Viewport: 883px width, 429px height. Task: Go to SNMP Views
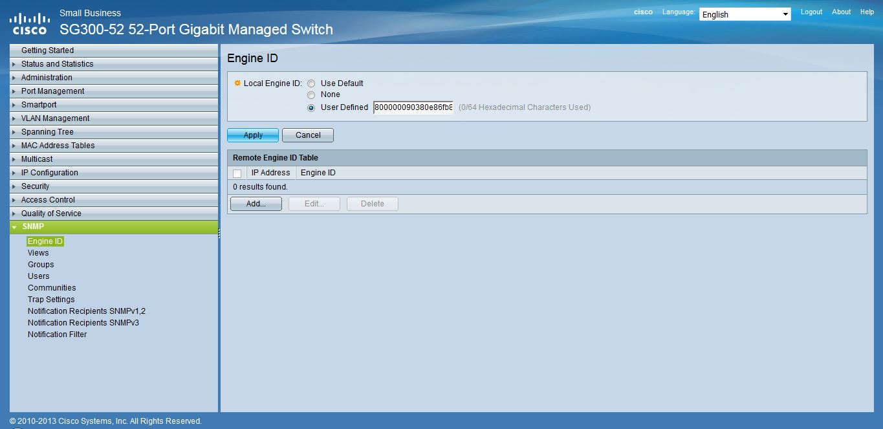pos(38,253)
